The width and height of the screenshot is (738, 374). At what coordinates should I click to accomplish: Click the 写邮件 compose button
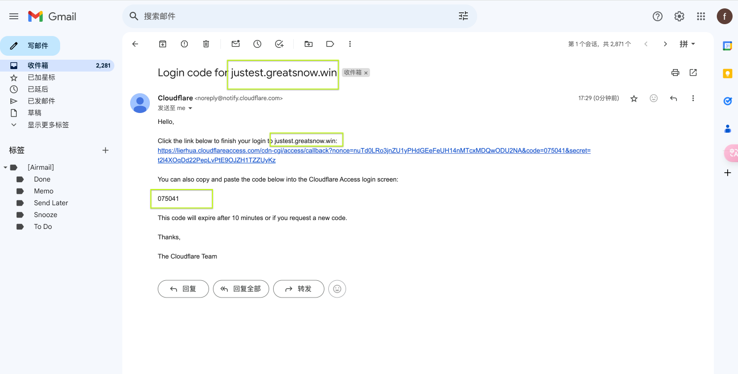pos(30,45)
